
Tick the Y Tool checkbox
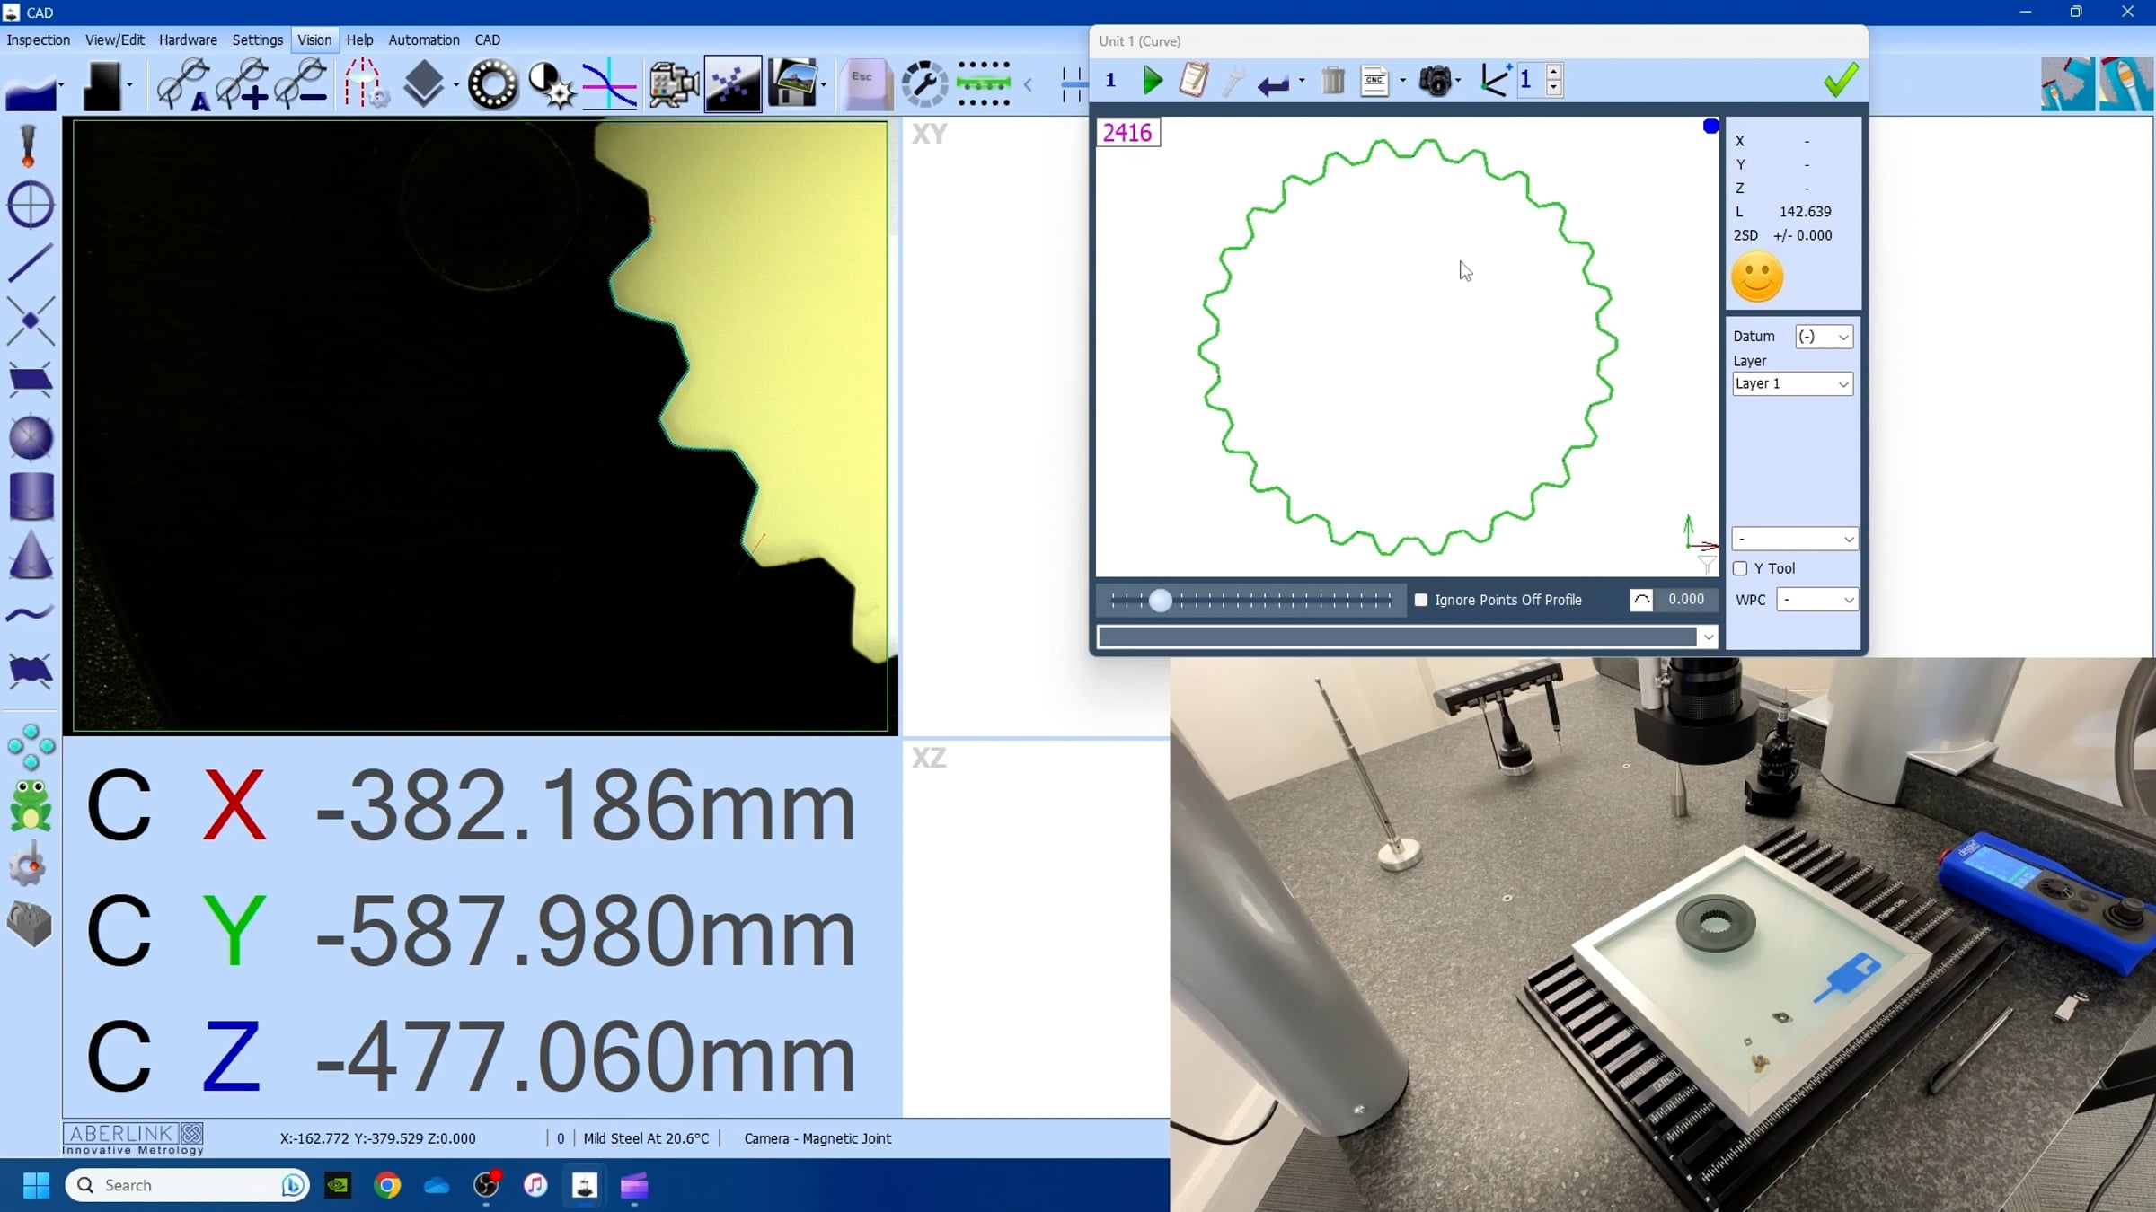point(1740,568)
